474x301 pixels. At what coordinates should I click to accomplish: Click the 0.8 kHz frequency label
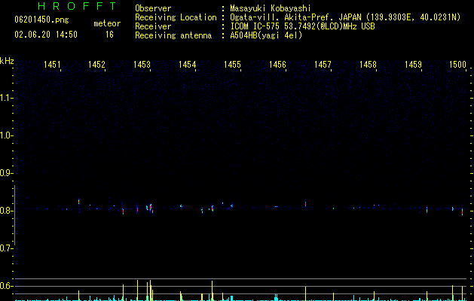click(x=6, y=211)
